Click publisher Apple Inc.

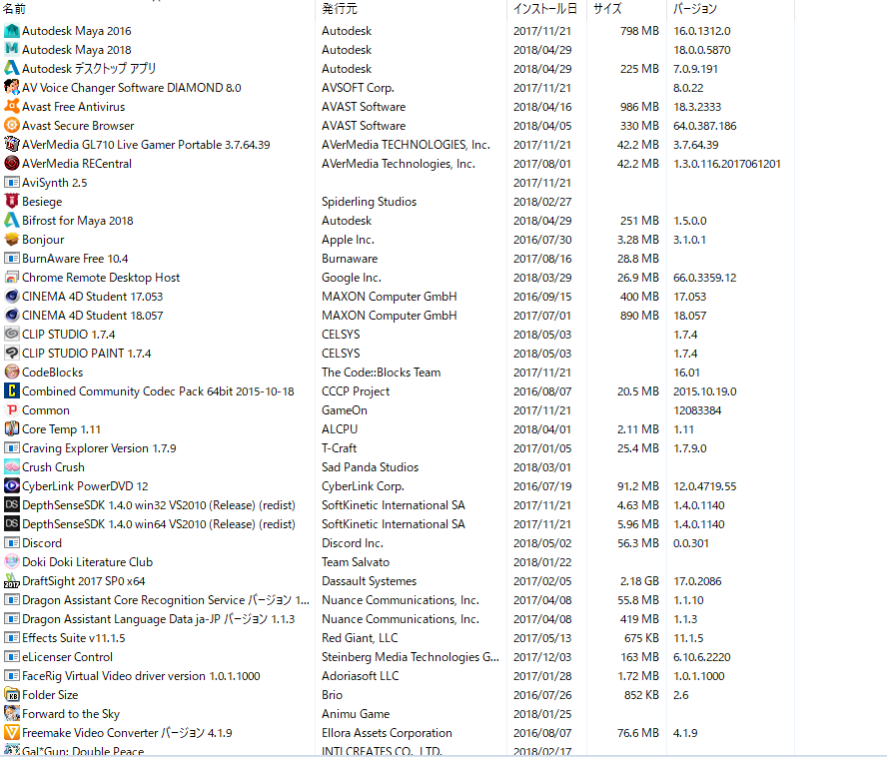(348, 240)
